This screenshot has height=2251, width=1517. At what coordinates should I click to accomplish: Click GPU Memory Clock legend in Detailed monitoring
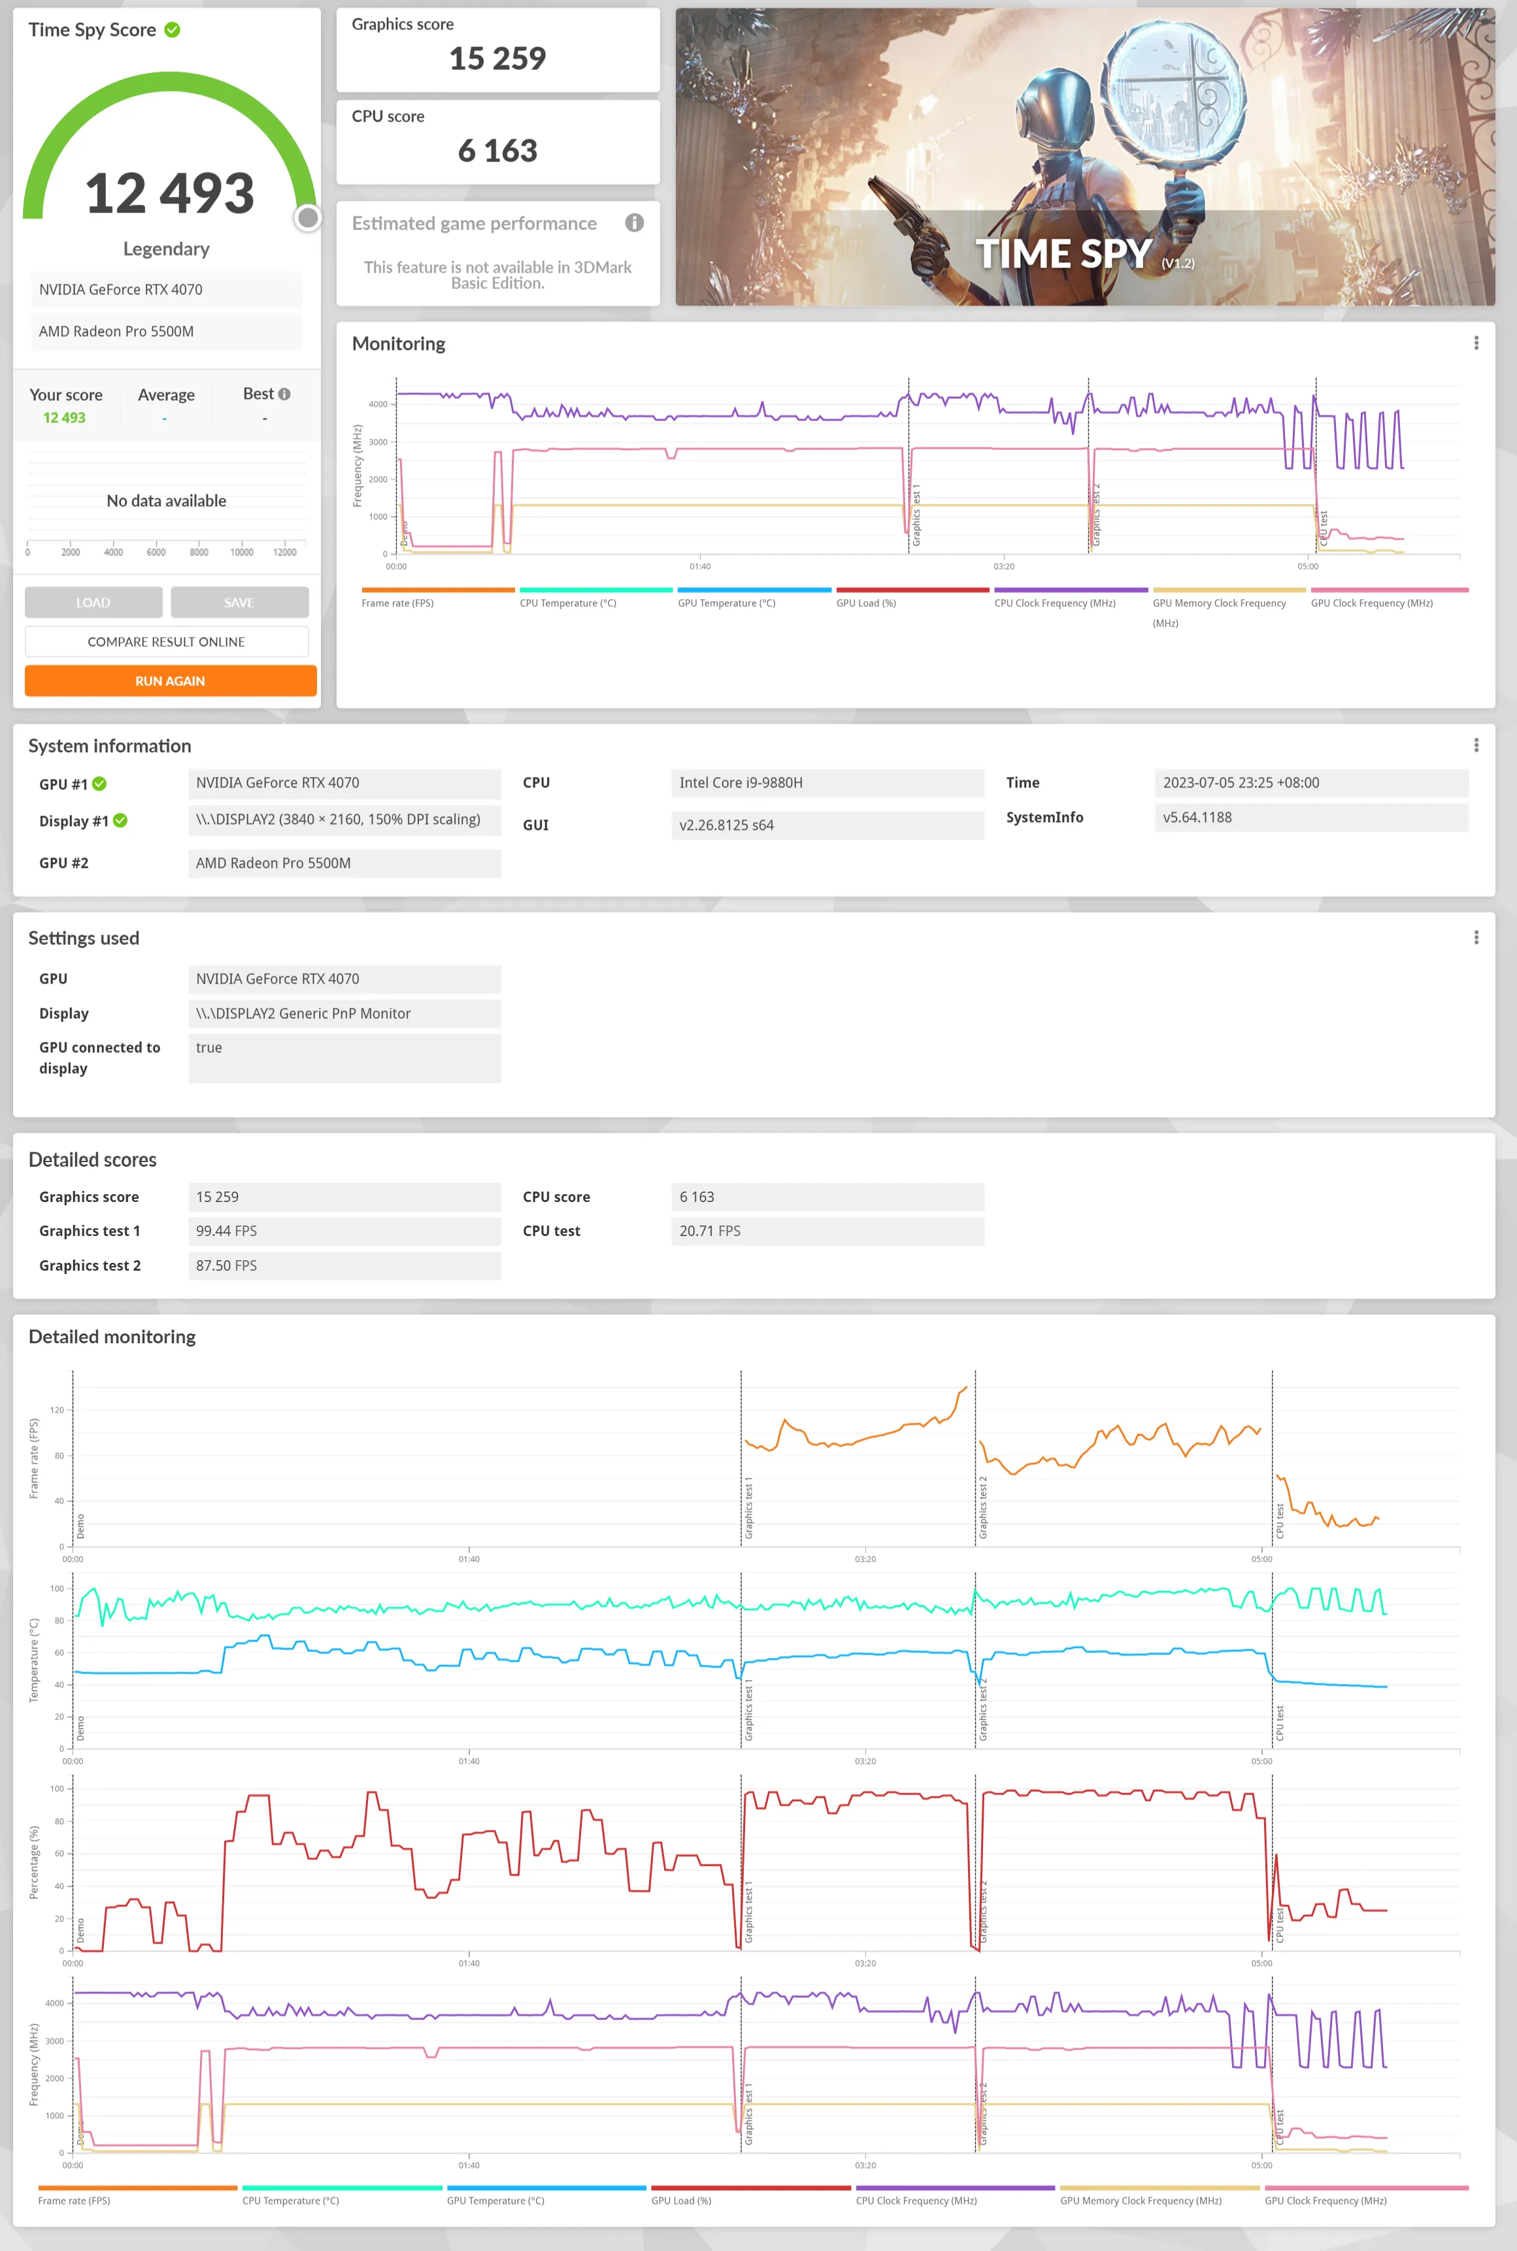[1159, 2195]
